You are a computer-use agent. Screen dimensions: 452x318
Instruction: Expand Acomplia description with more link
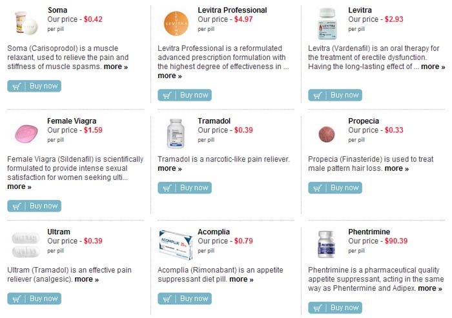pyautogui.click(x=241, y=279)
